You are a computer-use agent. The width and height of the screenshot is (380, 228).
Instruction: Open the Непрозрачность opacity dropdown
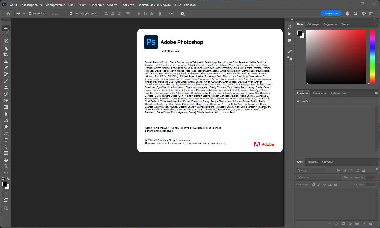pyautogui.click(x=376, y=177)
